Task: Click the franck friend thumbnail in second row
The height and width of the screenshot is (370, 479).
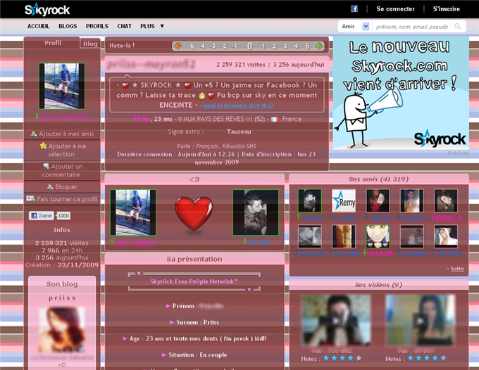Action: [310, 236]
